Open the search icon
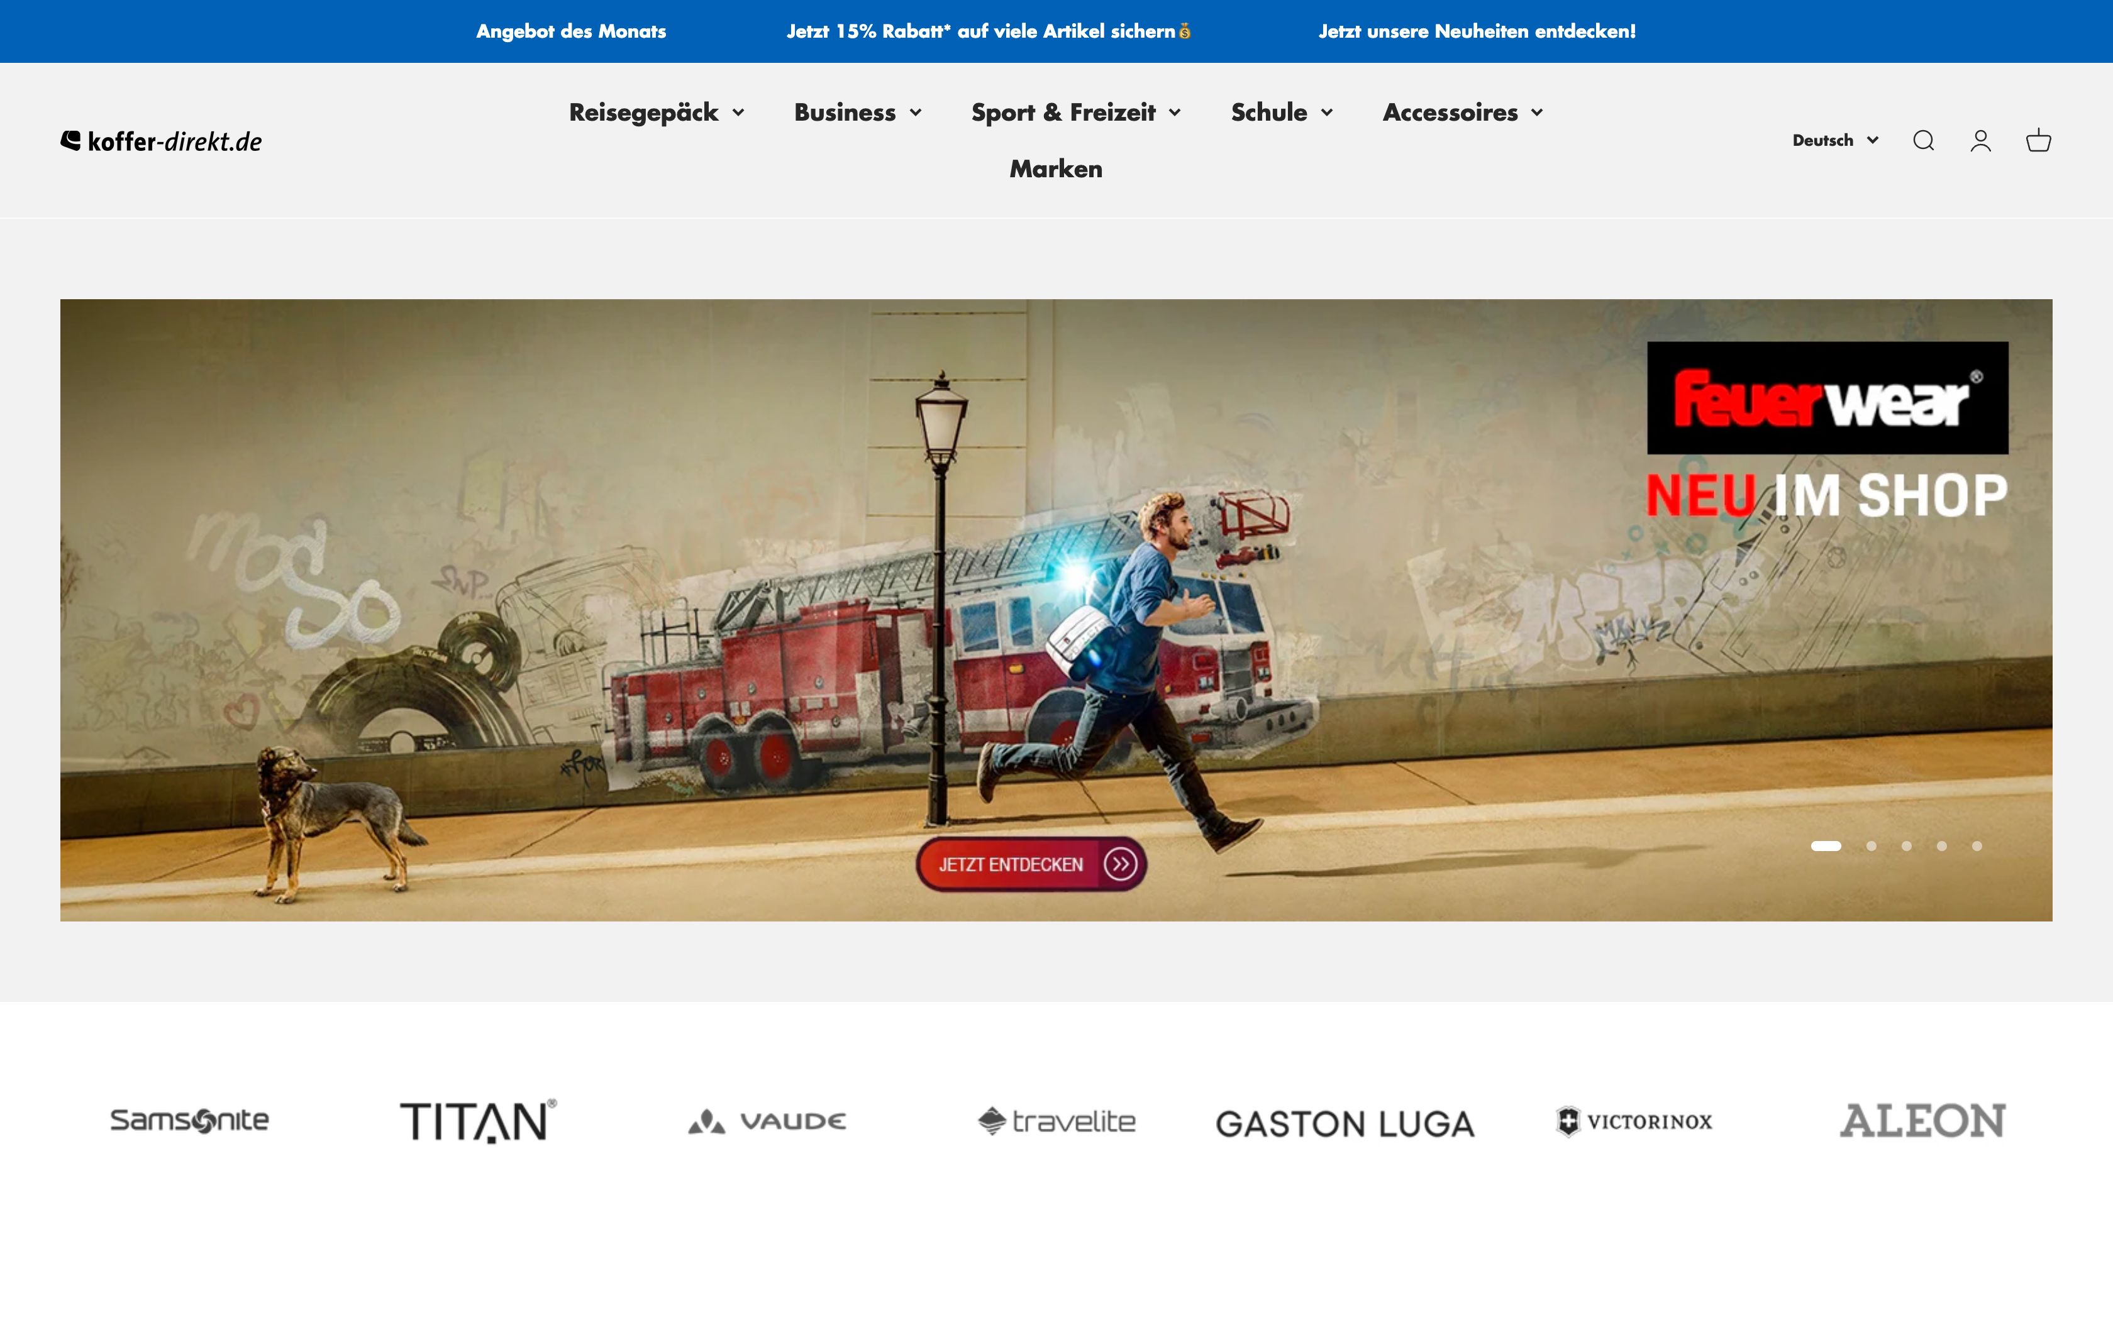Viewport: 2113px width, 1320px height. click(x=1924, y=140)
